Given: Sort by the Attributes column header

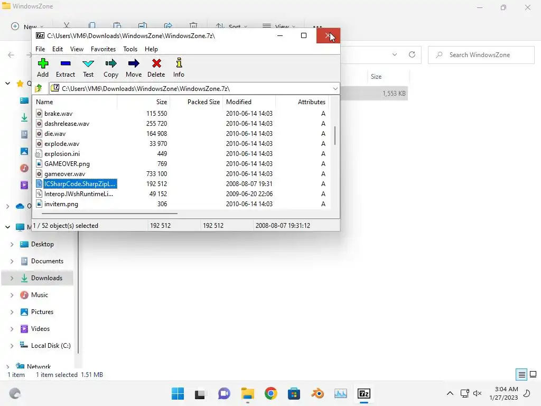Looking at the screenshot, I should [x=302, y=102].
